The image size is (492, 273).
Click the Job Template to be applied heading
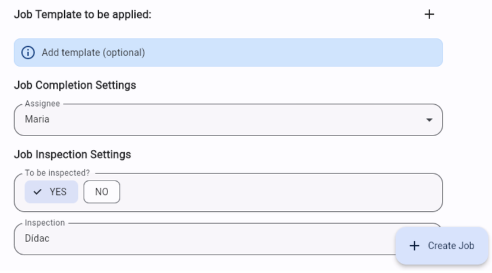83,14
